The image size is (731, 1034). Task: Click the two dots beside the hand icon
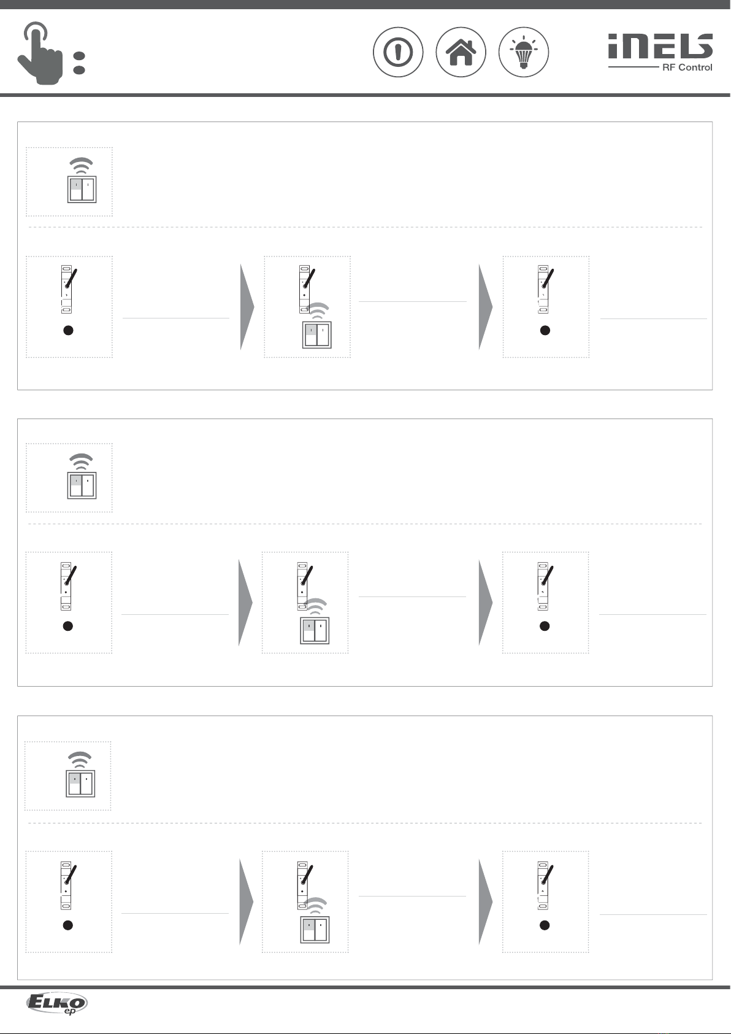coord(78,63)
